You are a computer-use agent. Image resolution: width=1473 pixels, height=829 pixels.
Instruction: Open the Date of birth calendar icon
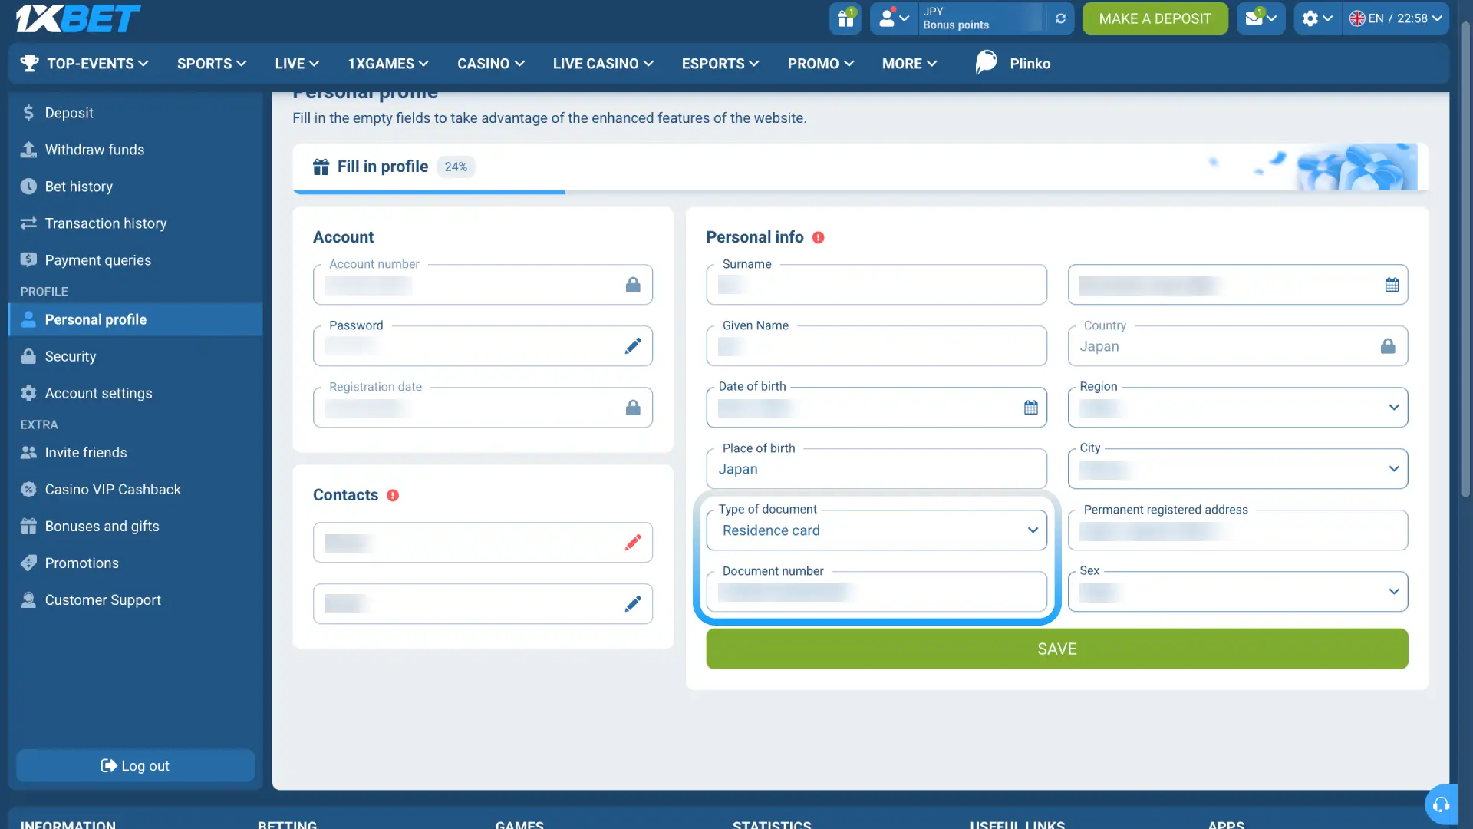click(1031, 408)
